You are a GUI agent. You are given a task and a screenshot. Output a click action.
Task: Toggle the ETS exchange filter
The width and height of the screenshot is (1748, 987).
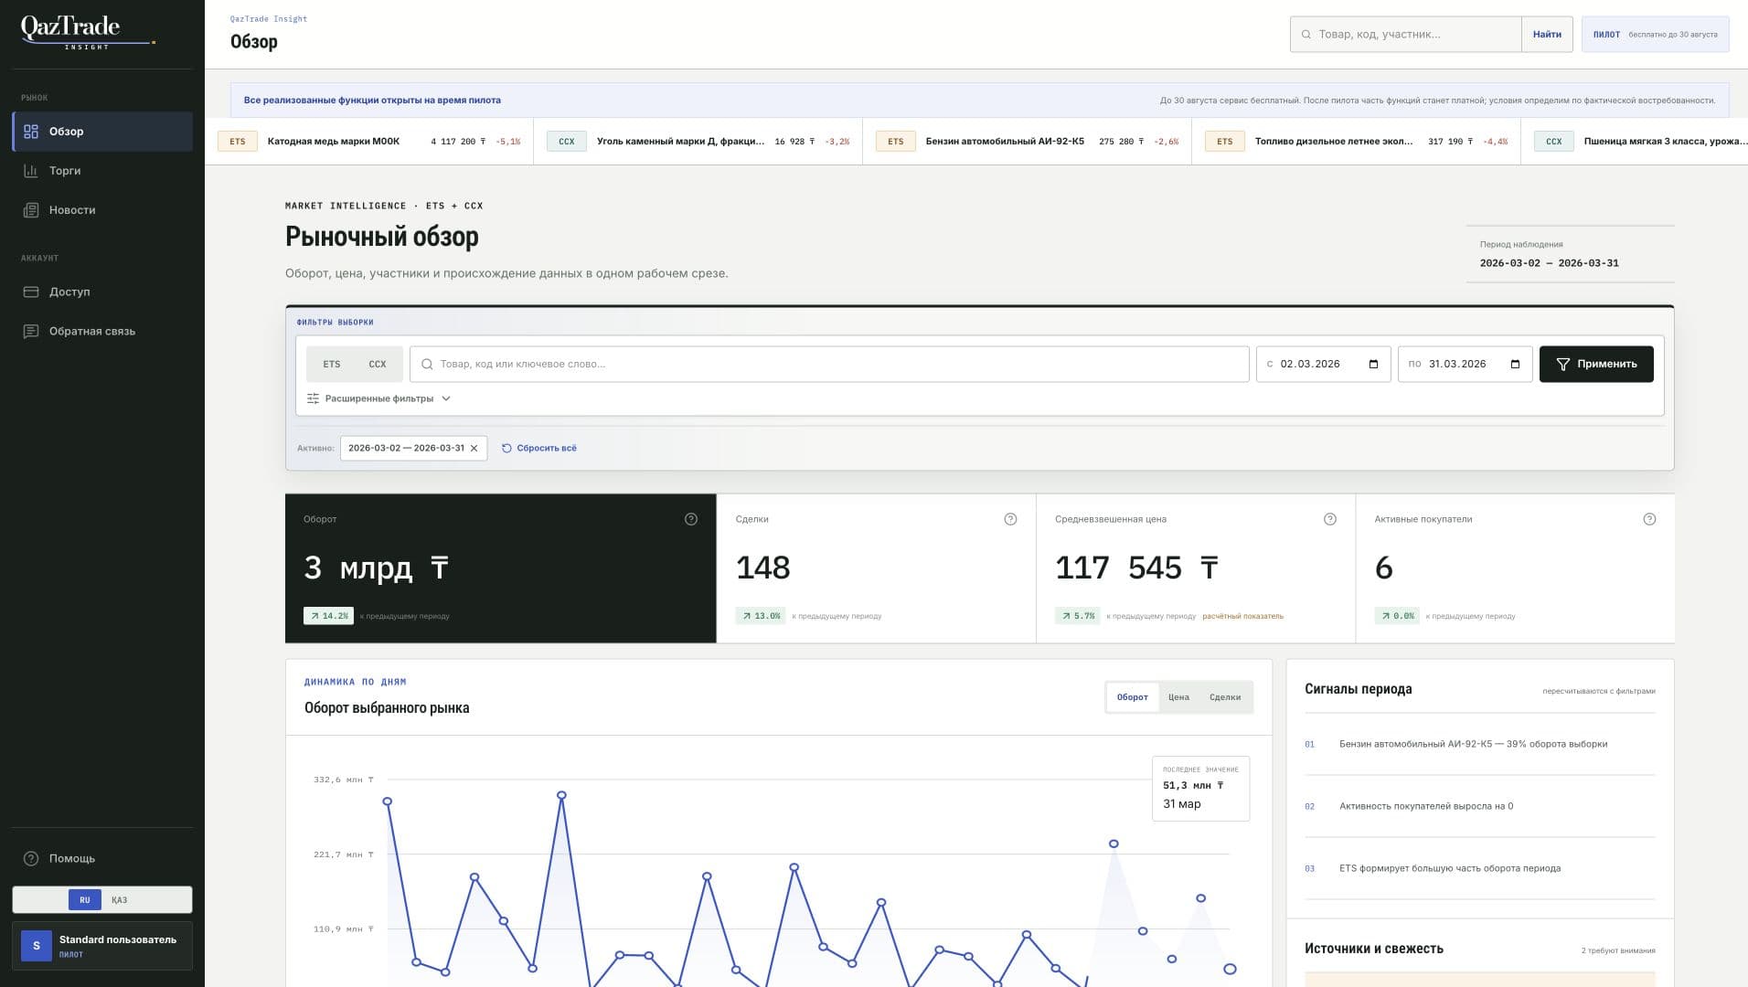332,365
